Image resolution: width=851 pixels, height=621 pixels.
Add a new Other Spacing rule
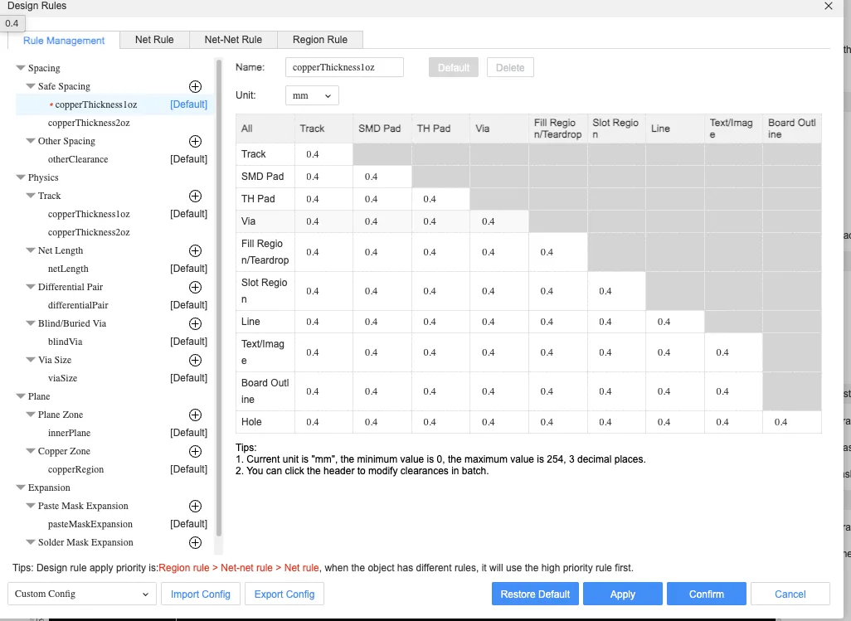click(x=195, y=141)
